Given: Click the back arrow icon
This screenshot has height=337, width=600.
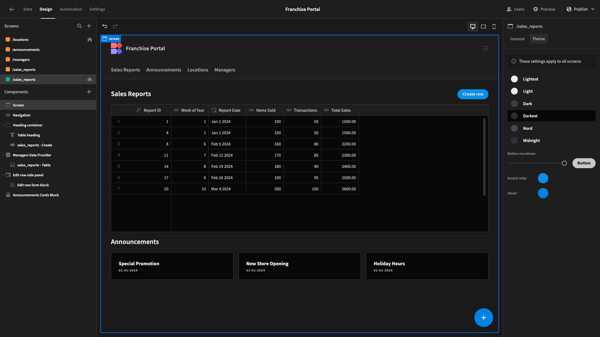Looking at the screenshot, I should (12, 9).
